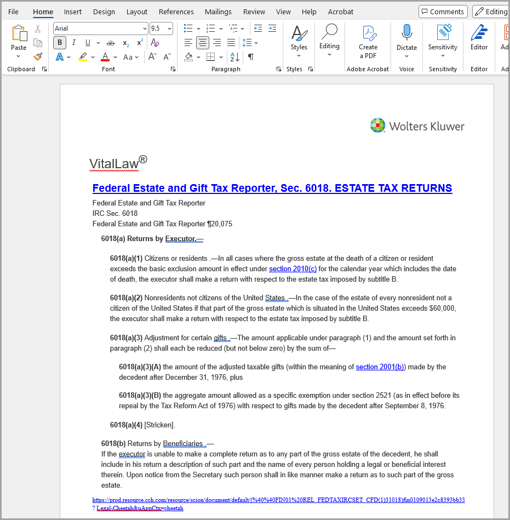
Task: Align text right
Action: [x=217, y=42]
